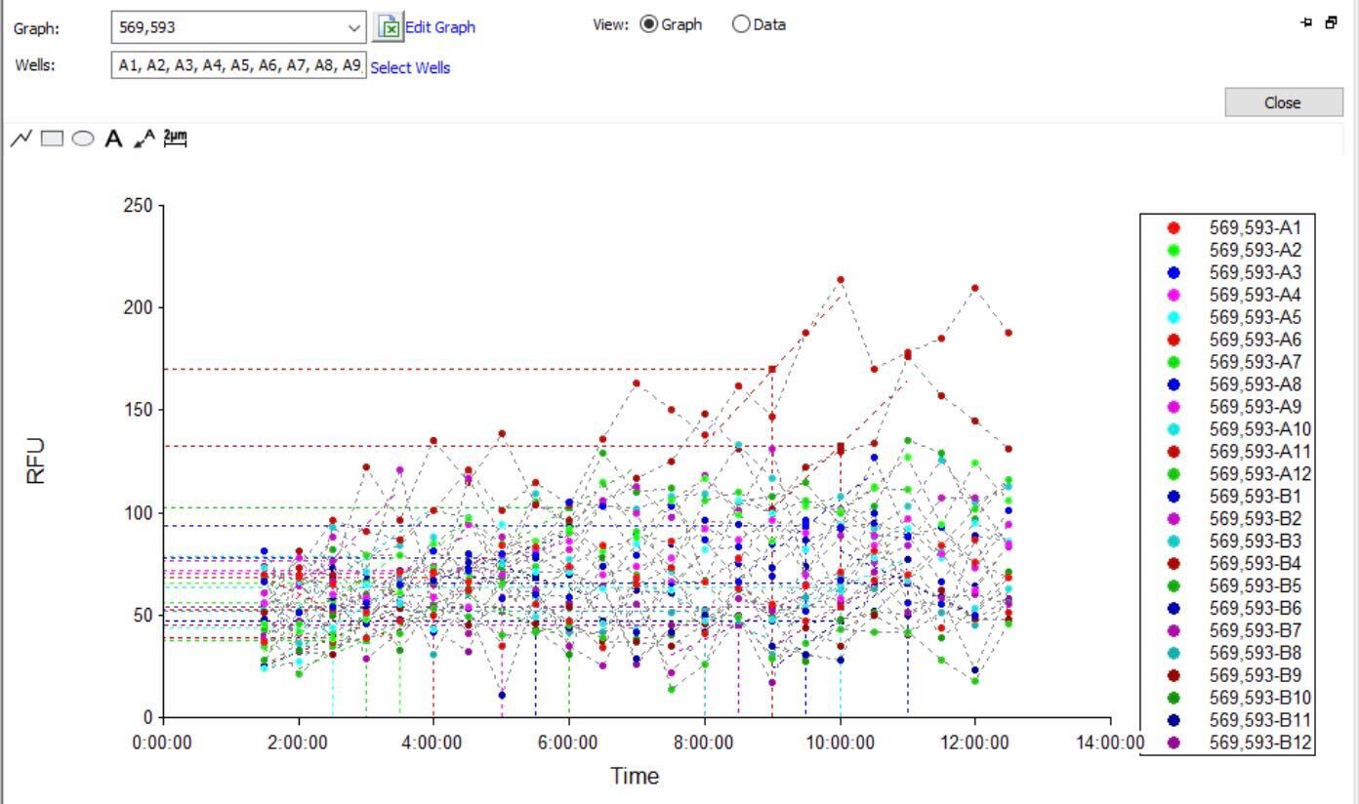
Task: Click legend entry 569,593-B10
Action: [x=1260, y=698]
